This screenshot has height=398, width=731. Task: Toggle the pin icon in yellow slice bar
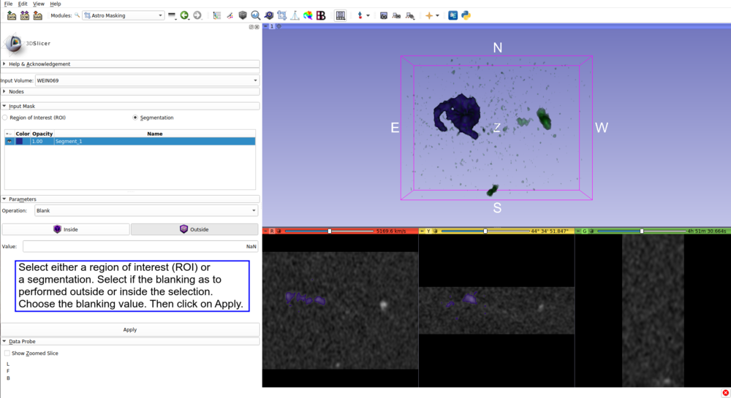[x=422, y=231]
